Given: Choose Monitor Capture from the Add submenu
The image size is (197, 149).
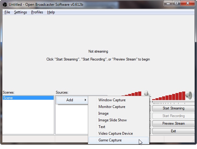Looking at the screenshot, I should click(x=119, y=107).
